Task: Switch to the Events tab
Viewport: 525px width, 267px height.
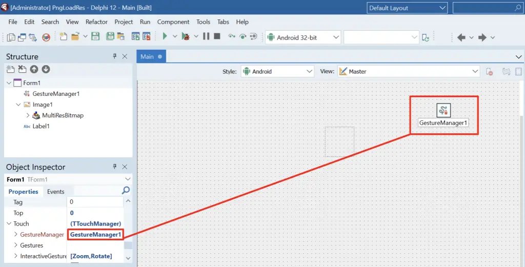Action: tap(55, 191)
